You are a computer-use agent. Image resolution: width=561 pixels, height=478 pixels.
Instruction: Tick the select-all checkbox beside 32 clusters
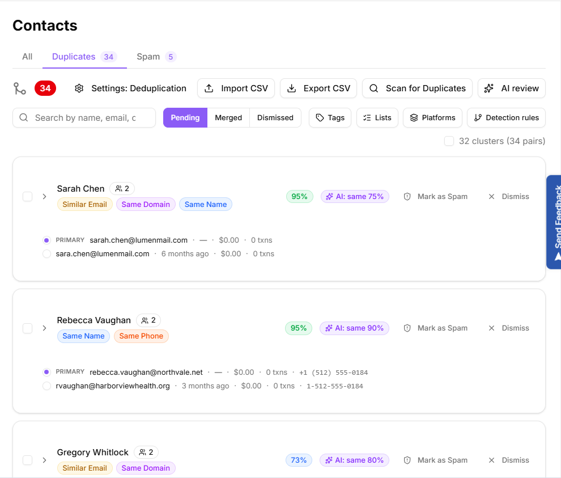[449, 141]
